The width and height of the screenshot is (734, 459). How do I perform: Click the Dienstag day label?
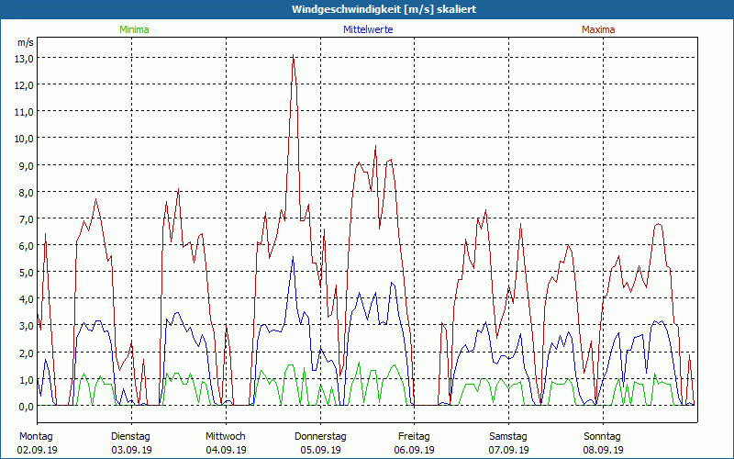(x=130, y=437)
